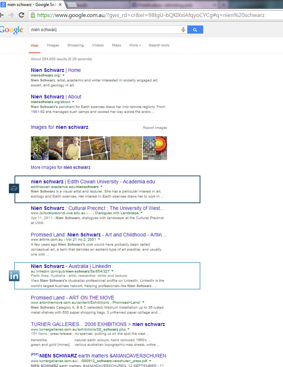
Task: Click the blue magnifier search button
Action: pos(195,30)
